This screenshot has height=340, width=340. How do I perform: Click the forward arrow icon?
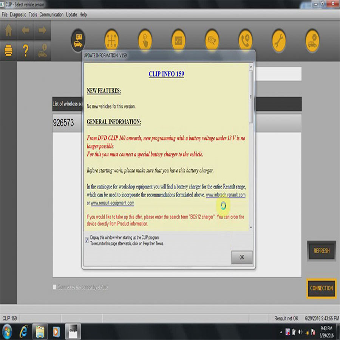point(42,30)
